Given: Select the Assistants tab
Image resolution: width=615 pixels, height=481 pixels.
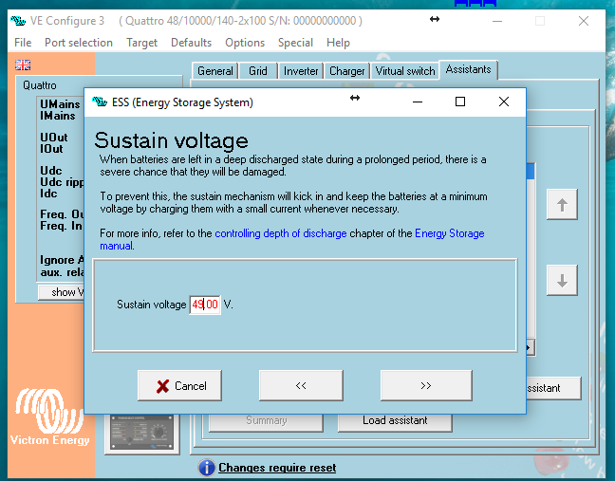Looking at the screenshot, I should point(468,70).
